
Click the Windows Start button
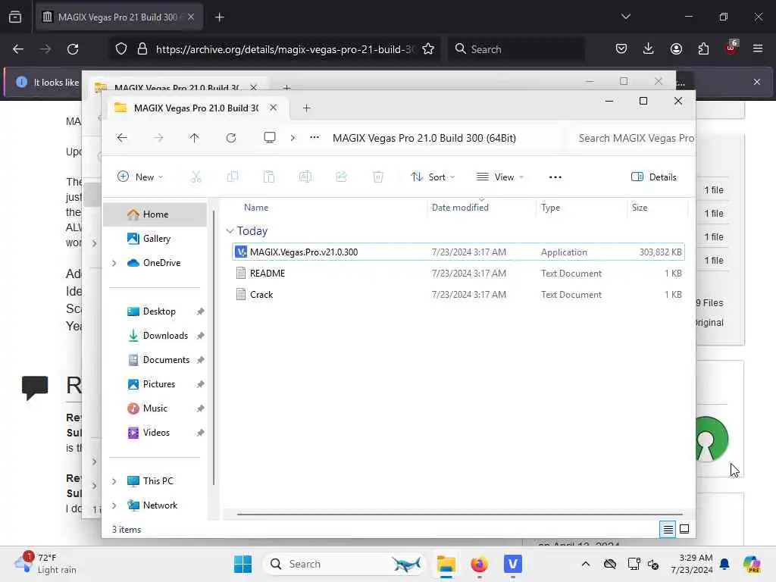(242, 564)
